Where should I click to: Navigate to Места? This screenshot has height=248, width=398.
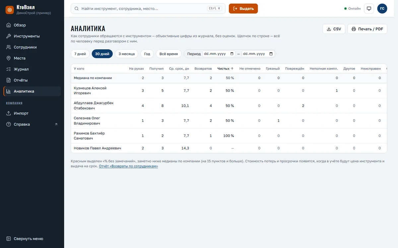(x=32, y=58)
